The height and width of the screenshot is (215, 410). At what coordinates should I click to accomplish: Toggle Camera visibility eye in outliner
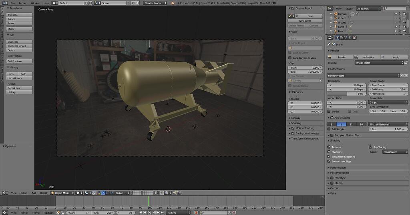(396, 14)
